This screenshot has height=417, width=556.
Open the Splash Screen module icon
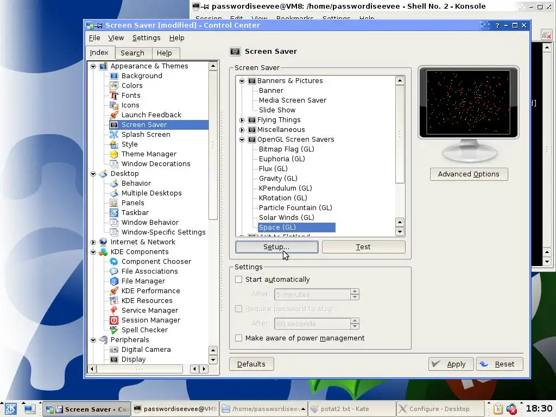[114, 135]
